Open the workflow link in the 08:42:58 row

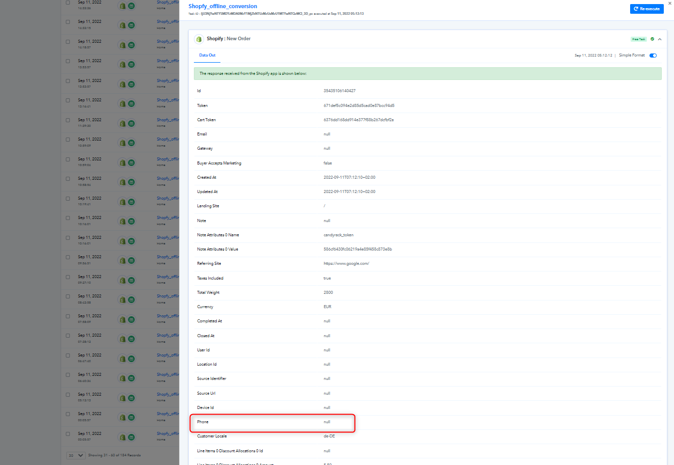tap(168, 296)
